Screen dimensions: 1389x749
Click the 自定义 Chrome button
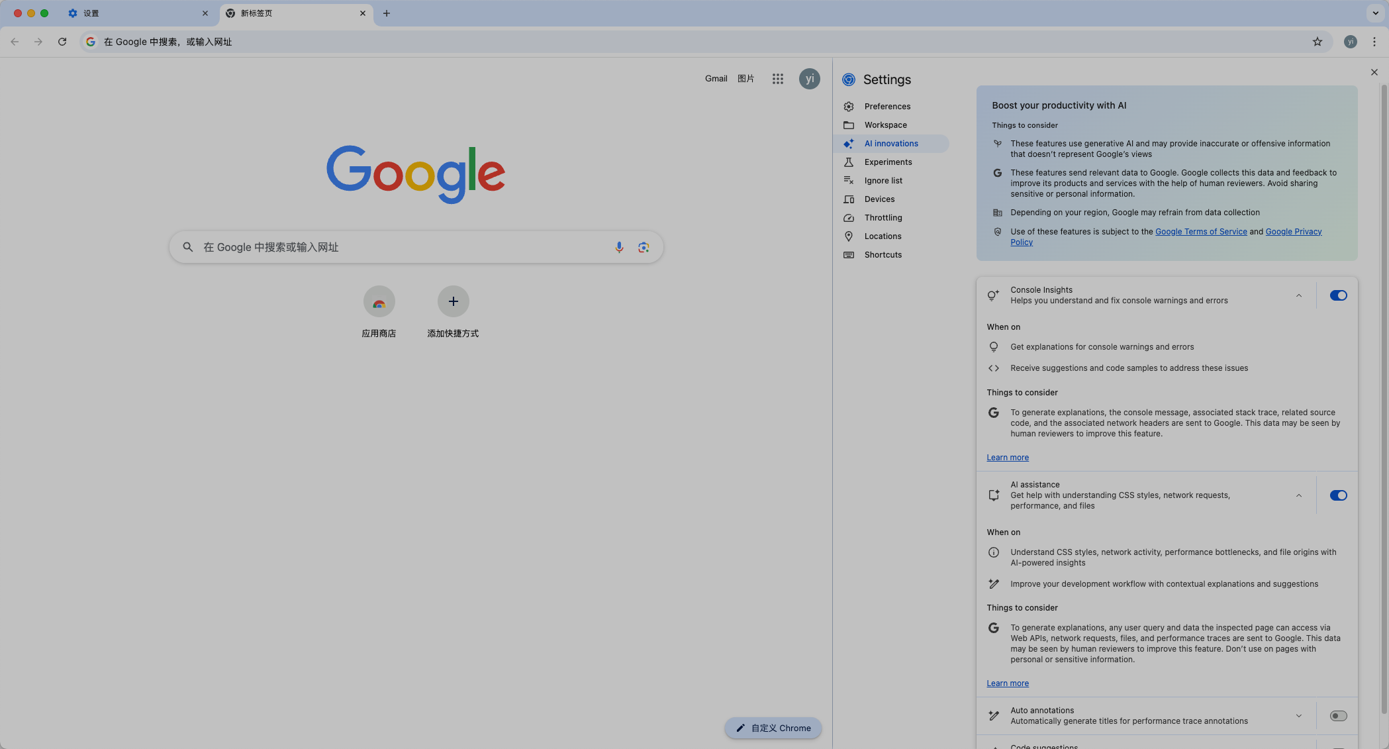point(773,728)
